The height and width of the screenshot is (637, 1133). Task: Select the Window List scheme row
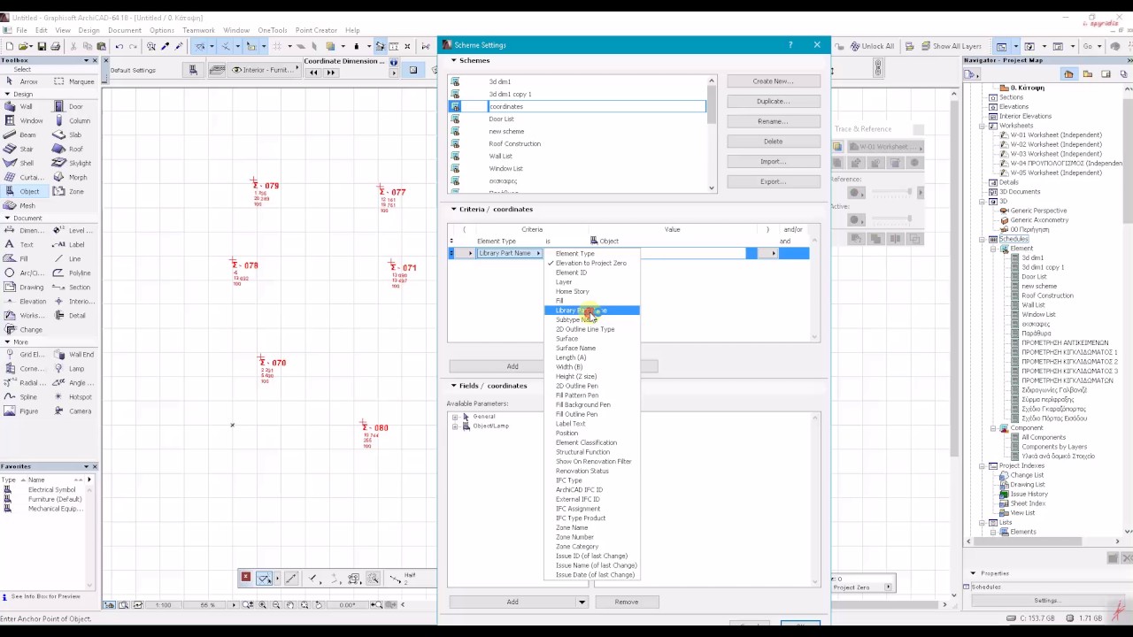click(577, 168)
